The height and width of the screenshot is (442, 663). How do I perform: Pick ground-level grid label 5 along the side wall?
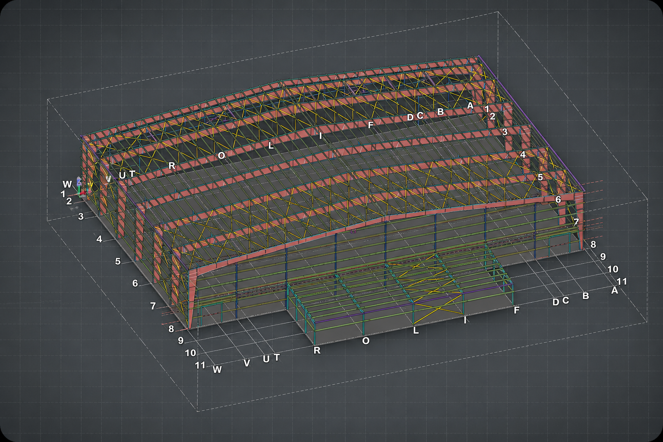click(x=118, y=261)
